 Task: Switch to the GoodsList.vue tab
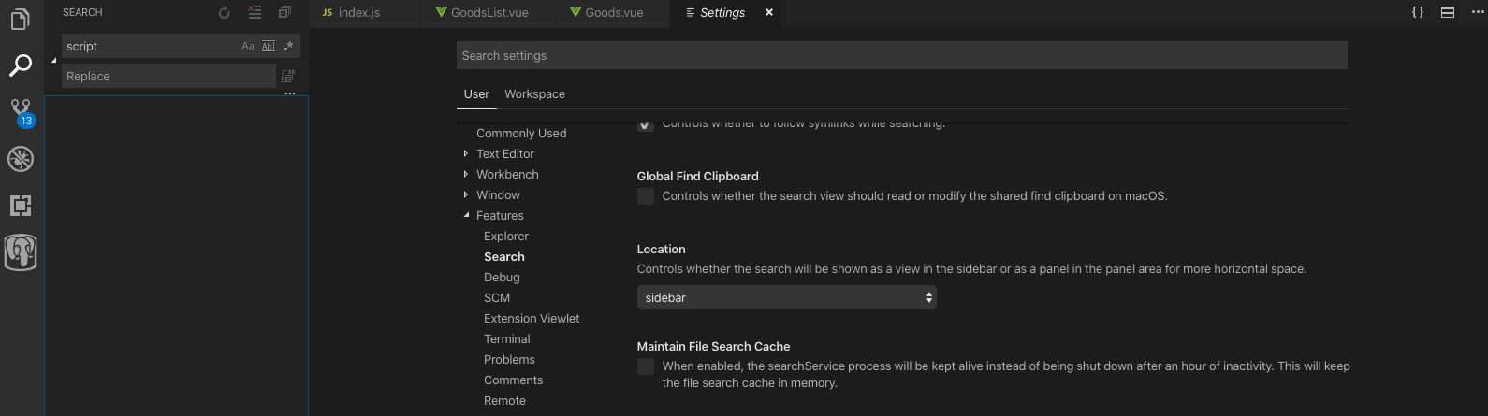489,13
